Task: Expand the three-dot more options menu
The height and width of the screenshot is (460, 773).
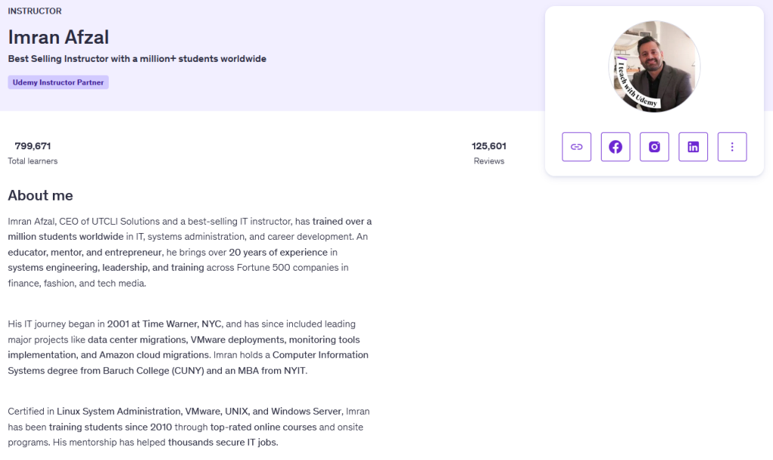Action: [x=732, y=147]
